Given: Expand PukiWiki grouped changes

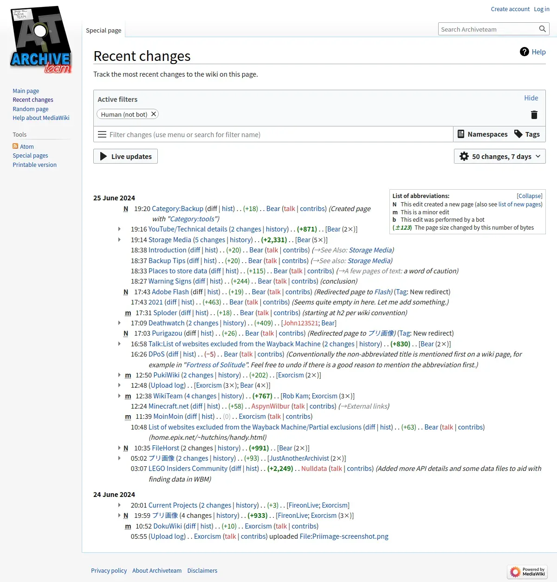Looking at the screenshot, I should click(119, 375).
